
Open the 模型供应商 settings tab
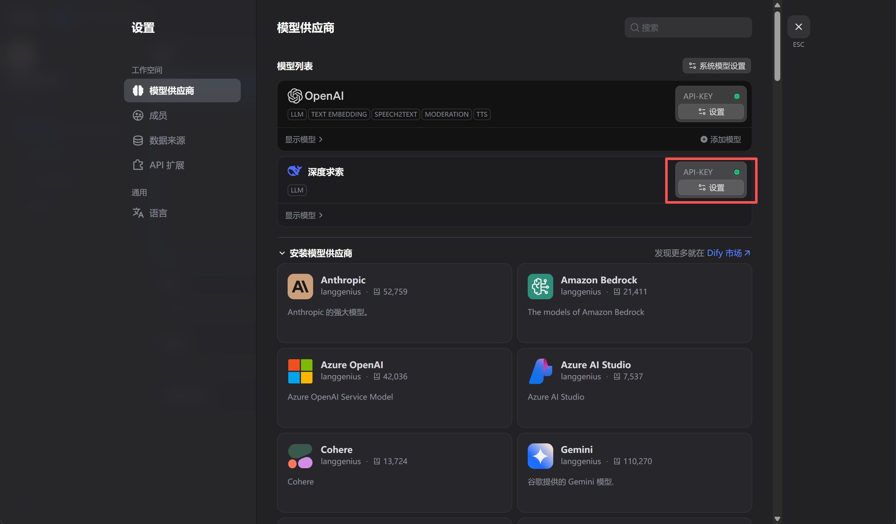tap(182, 91)
